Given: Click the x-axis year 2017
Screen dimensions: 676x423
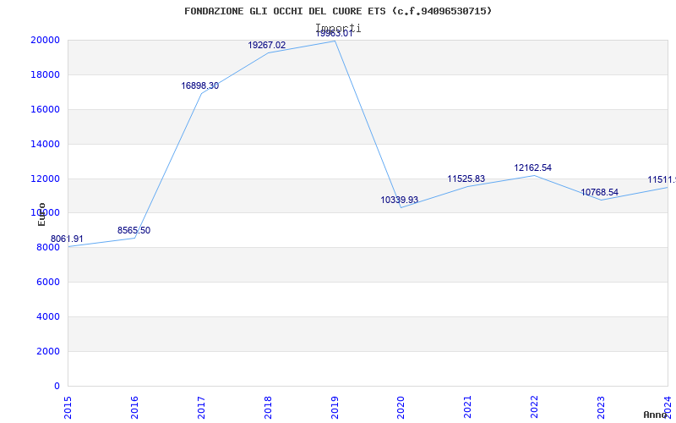Looking at the screenshot, I should (x=201, y=408).
